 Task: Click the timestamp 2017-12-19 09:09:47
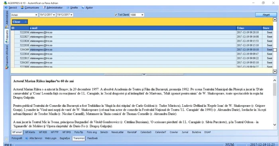click(248, 54)
